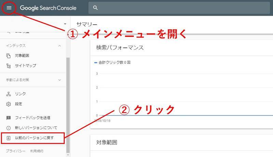273x157 pixels.
Task: Open サイトマップ menu item
Action: (x=25, y=66)
